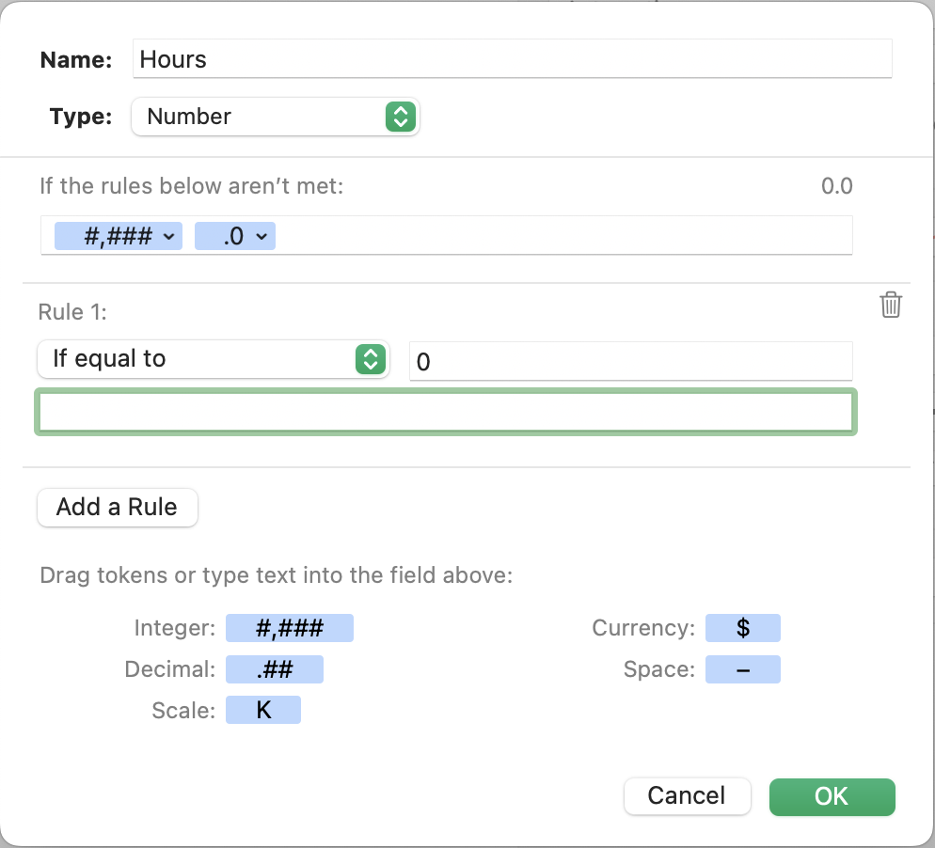The height and width of the screenshot is (848, 935).
Task: Open the 'If equal to' condition dropdown
Action: point(213,359)
